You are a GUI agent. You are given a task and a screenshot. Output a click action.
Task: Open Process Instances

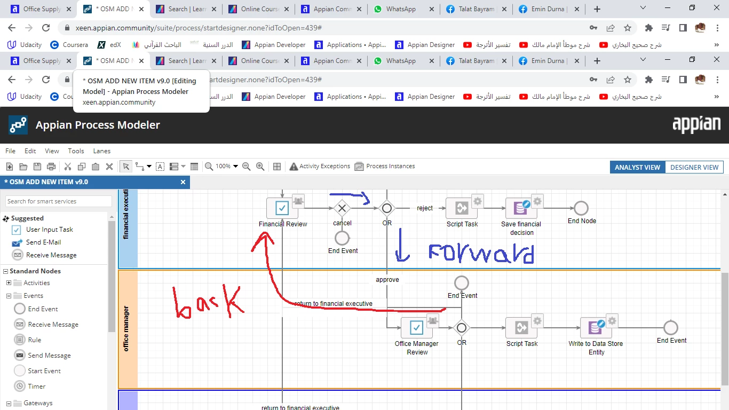tap(385, 167)
